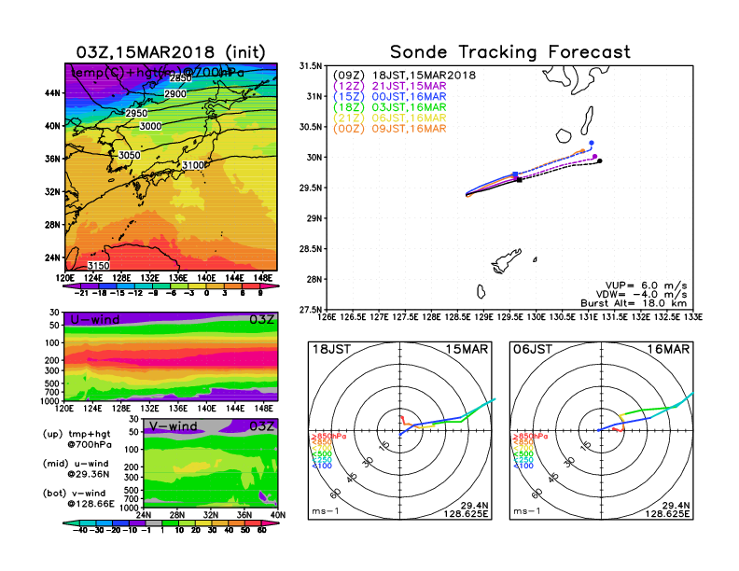Click the "03Z" label in the U-wind panel
739x571 pixels.
262,320
